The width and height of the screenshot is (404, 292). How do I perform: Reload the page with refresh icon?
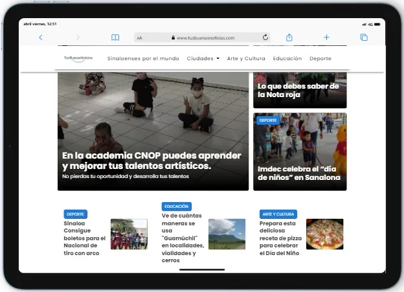tap(265, 38)
